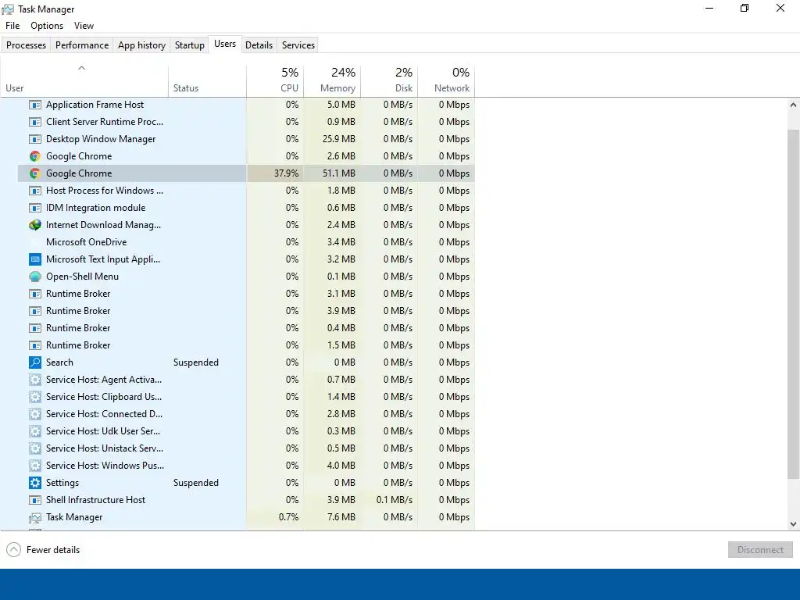Image resolution: width=800 pixels, height=600 pixels.
Task: Click the Suspended status for Settings
Action: coord(196,483)
